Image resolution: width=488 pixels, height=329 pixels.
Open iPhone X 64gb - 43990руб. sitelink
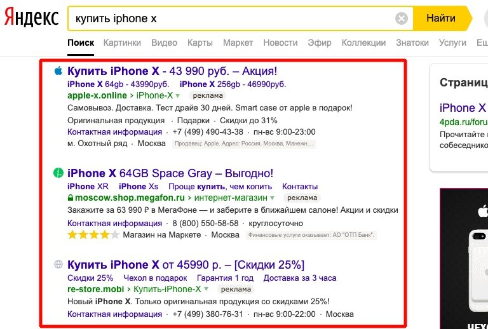point(118,84)
